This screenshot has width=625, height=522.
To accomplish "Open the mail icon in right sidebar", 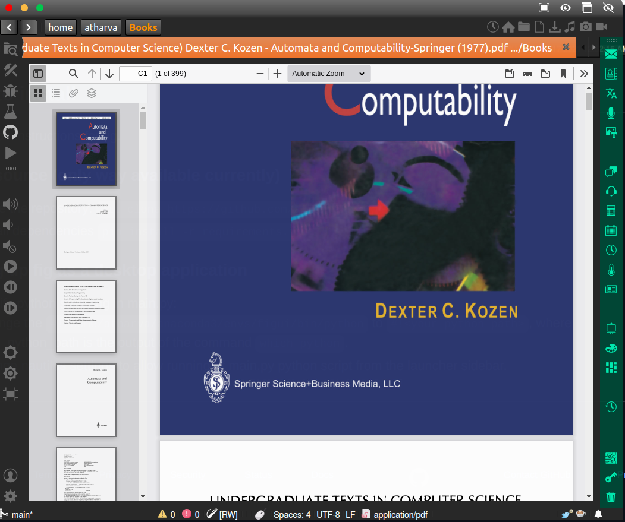I will (611, 54).
